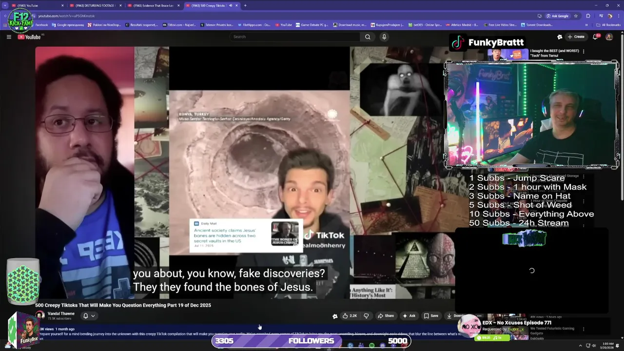
Task: Go to YouTube home via logo
Action: click(29, 37)
